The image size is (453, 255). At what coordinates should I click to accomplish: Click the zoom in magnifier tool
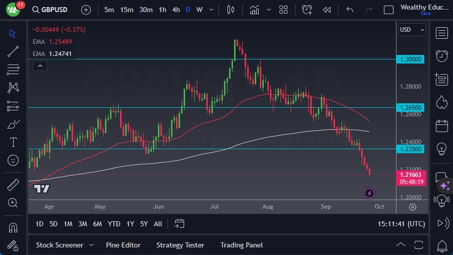click(13, 203)
